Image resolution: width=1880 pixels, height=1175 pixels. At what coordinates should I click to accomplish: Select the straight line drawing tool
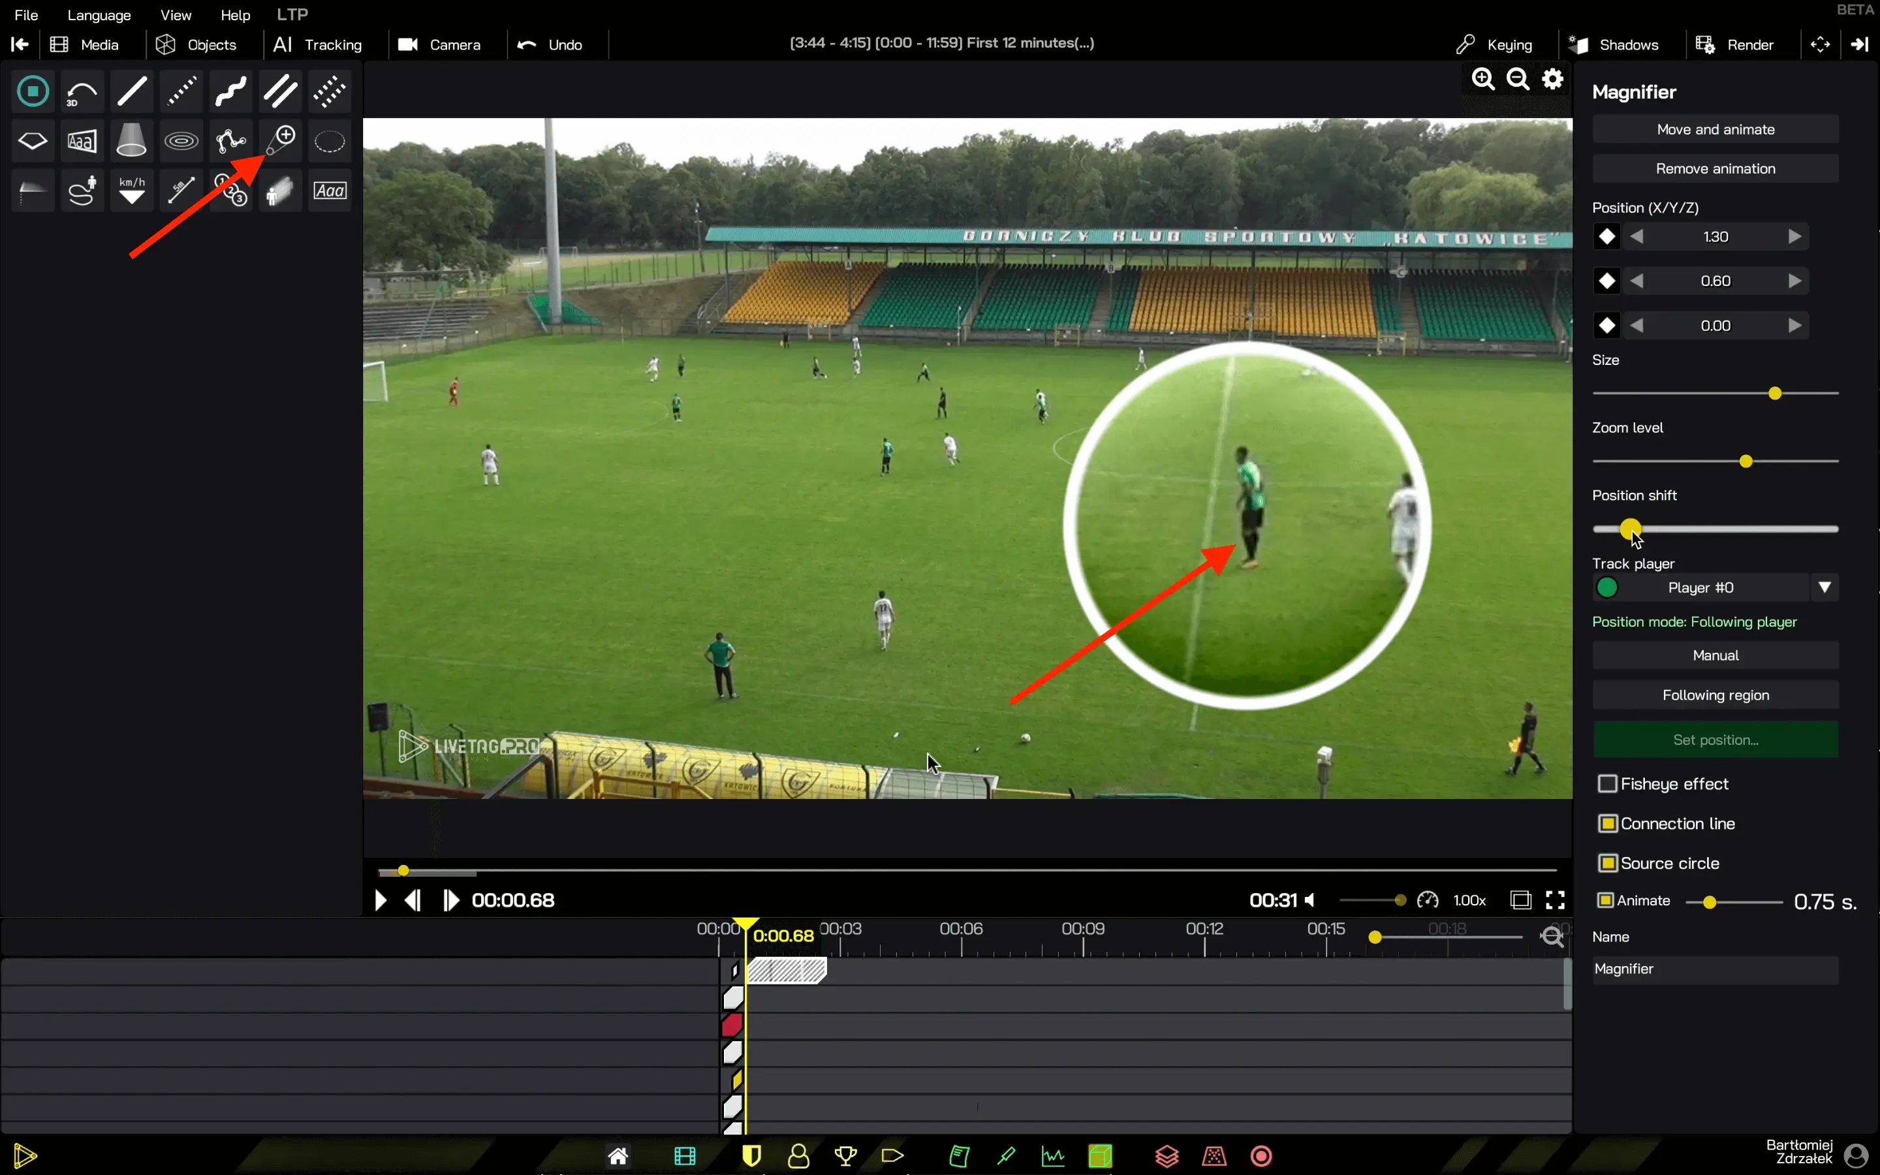coord(132,91)
